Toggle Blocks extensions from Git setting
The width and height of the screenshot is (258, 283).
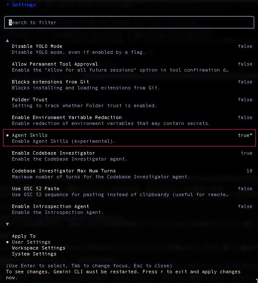point(50,82)
